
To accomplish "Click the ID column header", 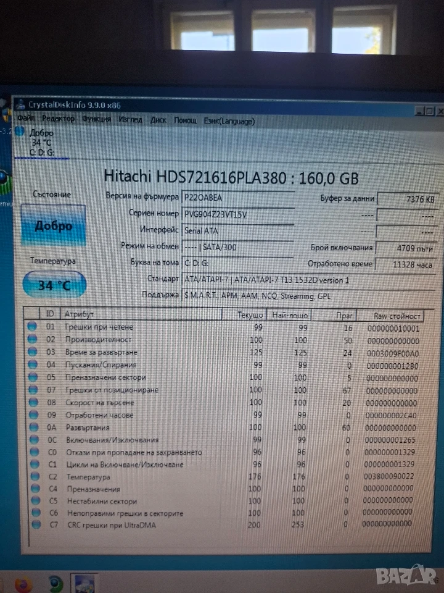I will (x=50, y=314).
